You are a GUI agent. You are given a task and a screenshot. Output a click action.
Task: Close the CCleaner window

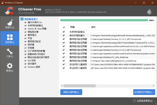click(152, 3)
